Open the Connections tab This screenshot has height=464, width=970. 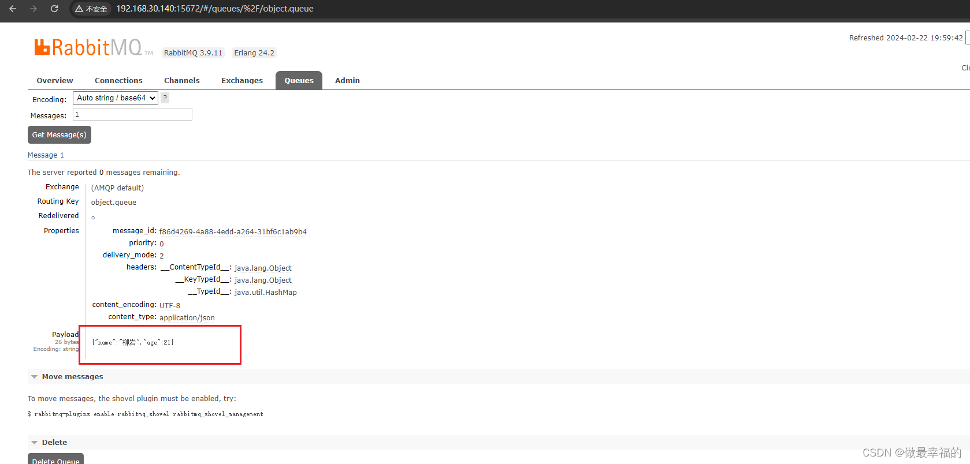118,81
